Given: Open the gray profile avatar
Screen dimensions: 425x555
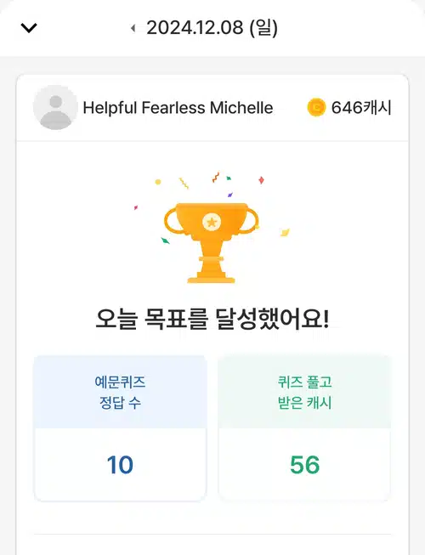Looking at the screenshot, I should point(55,107).
